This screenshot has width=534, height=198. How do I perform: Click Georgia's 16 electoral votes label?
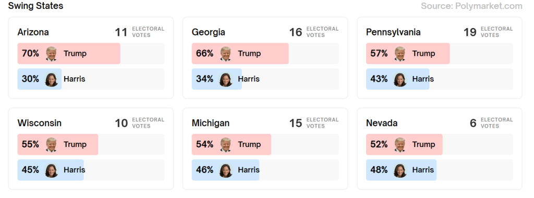point(313,32)
